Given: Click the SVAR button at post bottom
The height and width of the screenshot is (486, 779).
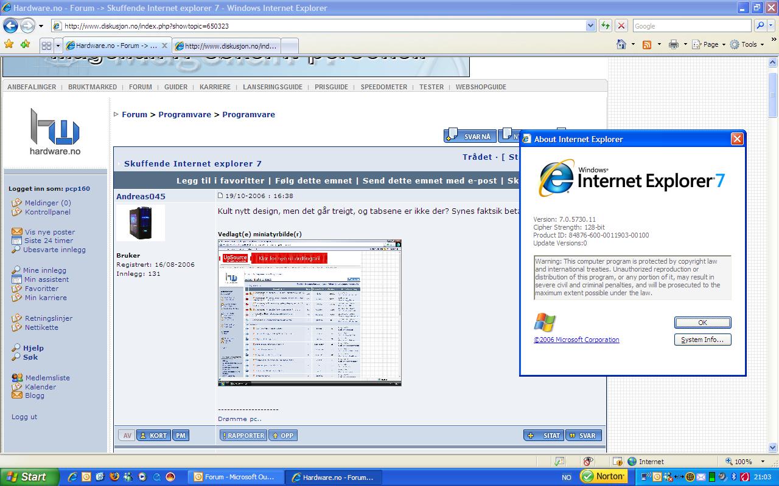Looking at the screenshot, I should [x=584, y=436].
